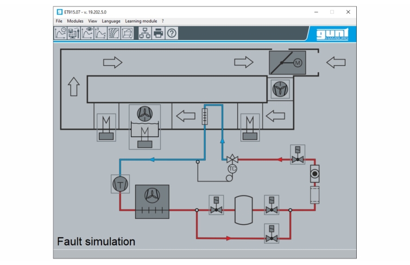Open the Modules menu
The width and height of the screenshot is (410, 265).
click(x=75, y=21)
